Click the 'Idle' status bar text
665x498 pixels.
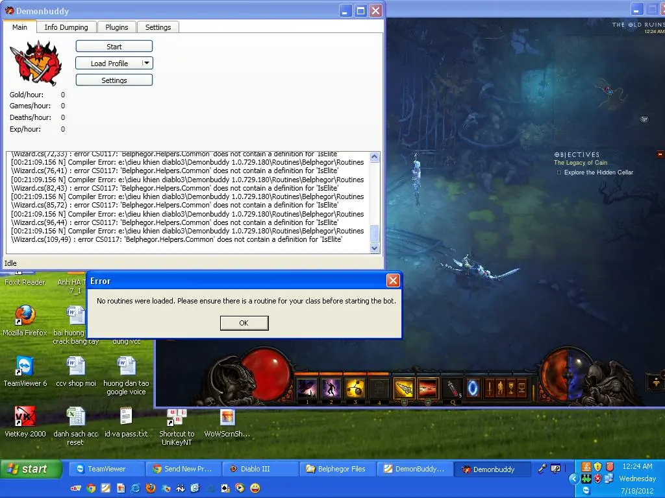click(10, 263)
